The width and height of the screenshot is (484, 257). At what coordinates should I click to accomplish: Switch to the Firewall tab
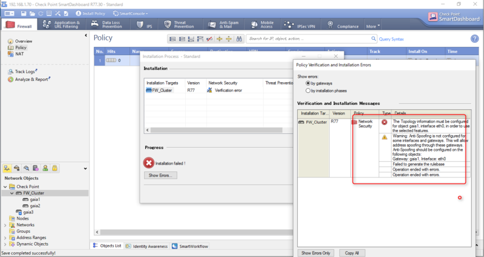(19, 25)
